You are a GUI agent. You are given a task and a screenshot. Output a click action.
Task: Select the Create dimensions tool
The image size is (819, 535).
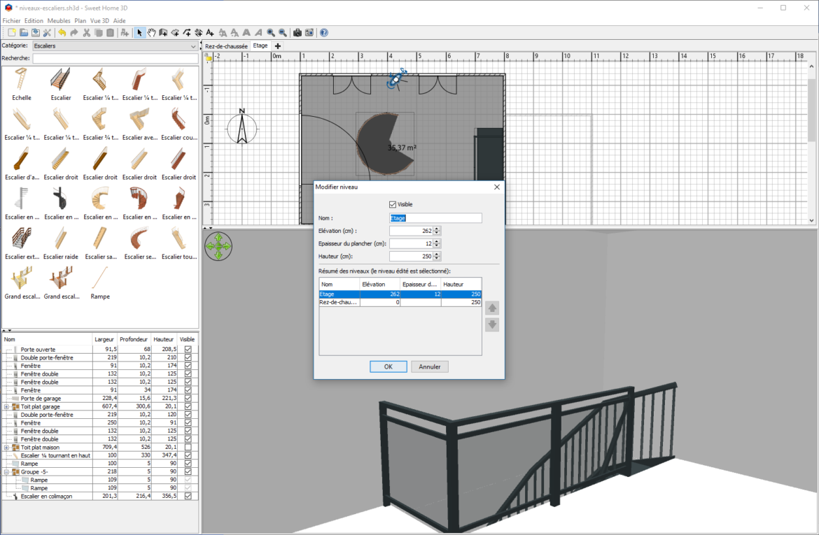point(199,32)
